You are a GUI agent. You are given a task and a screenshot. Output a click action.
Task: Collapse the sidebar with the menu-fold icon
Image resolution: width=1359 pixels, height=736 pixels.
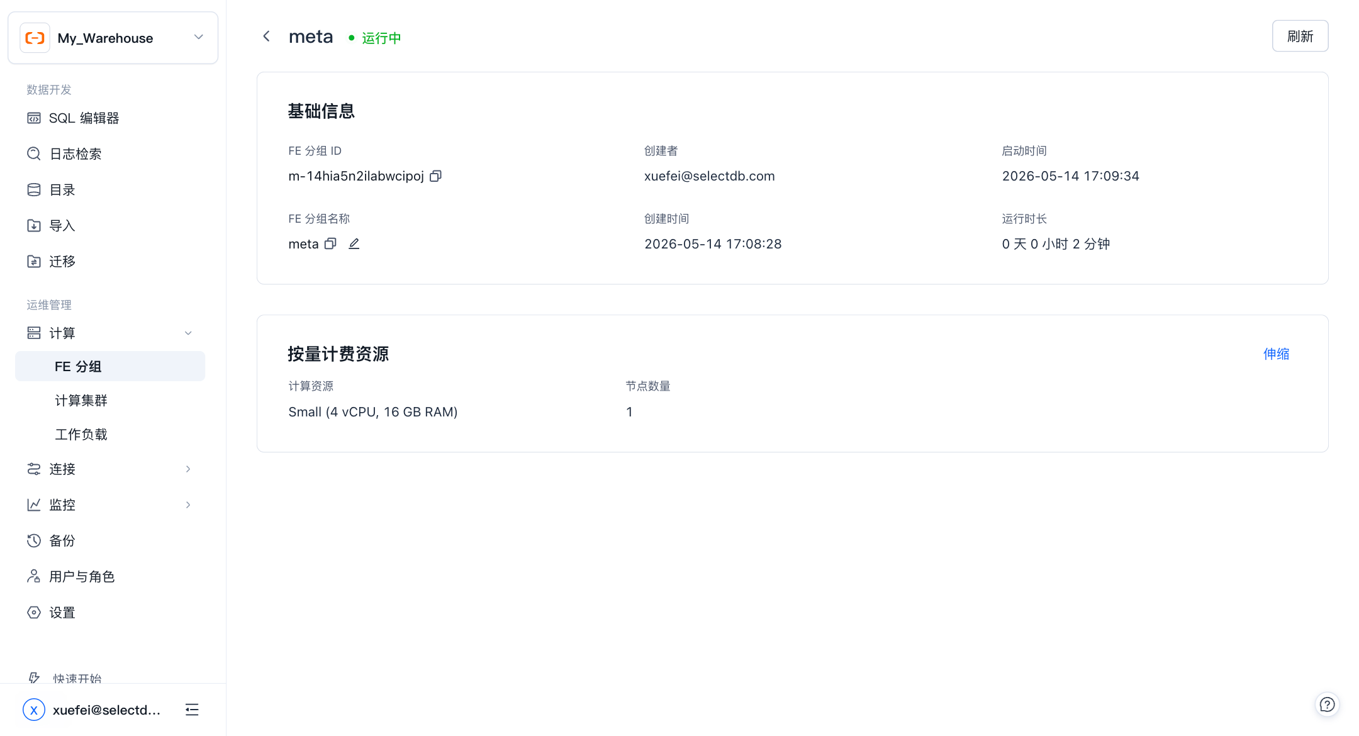tap(192, 710)
